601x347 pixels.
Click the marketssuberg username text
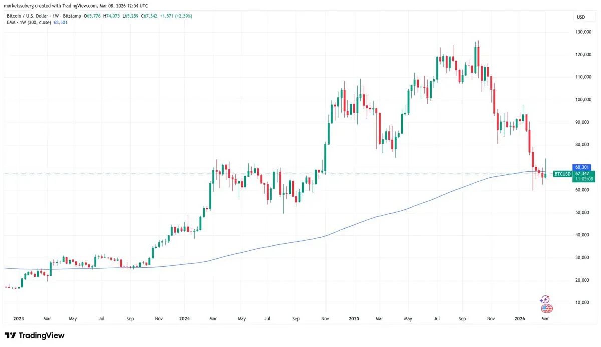18,5
